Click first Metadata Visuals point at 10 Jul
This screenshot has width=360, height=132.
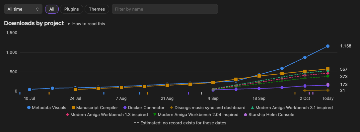coord(30,90)
